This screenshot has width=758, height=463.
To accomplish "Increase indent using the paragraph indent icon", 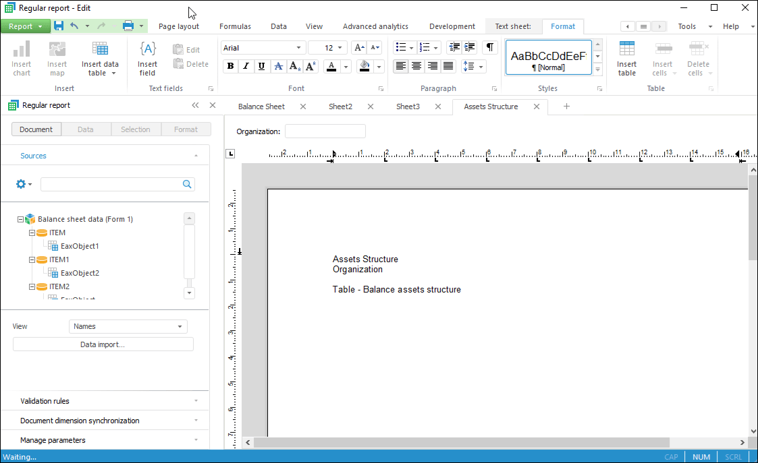I will click(x=470, y=48).
